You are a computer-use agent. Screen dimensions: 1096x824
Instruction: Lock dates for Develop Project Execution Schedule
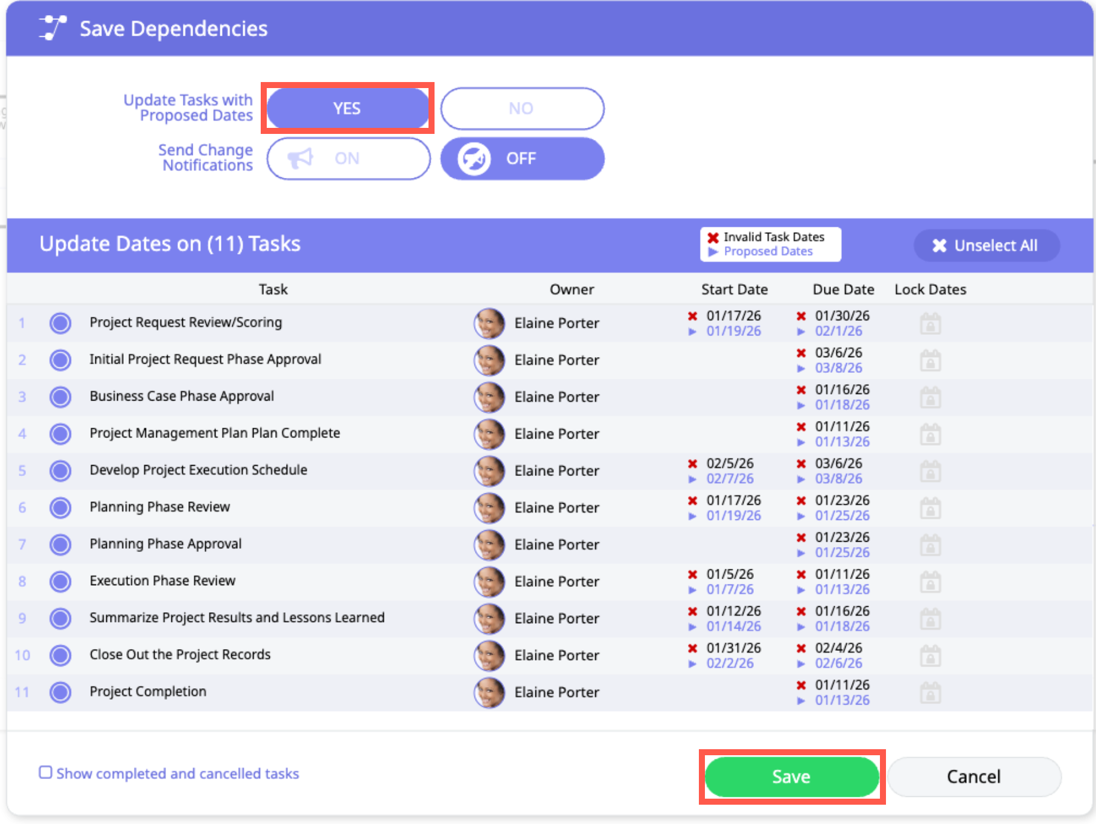click(930, 471)
